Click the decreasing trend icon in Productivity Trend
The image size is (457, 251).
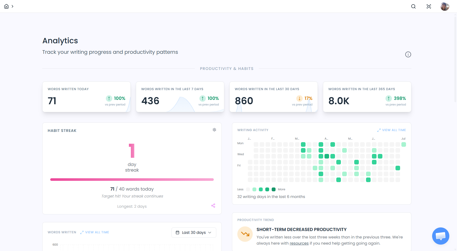click(245, 234)
